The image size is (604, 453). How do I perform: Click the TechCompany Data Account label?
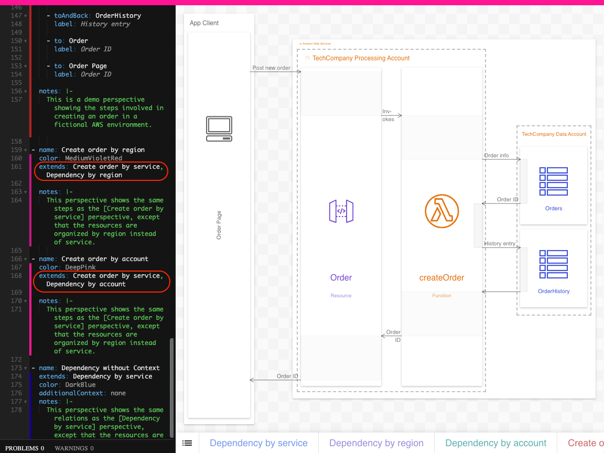click(x=554, y=134)
